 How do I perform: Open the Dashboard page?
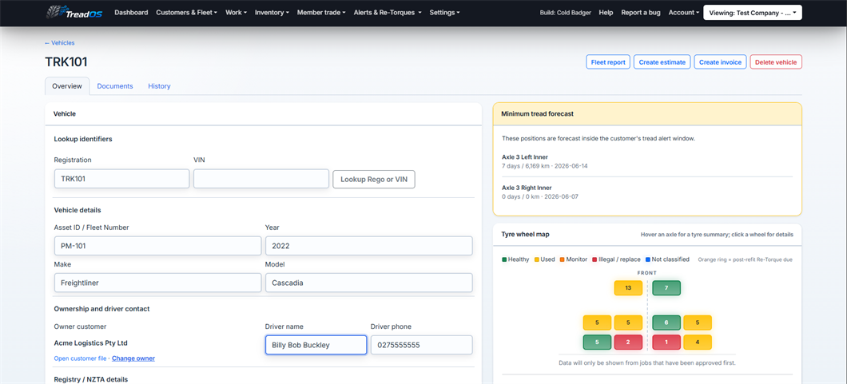(131, 13)
